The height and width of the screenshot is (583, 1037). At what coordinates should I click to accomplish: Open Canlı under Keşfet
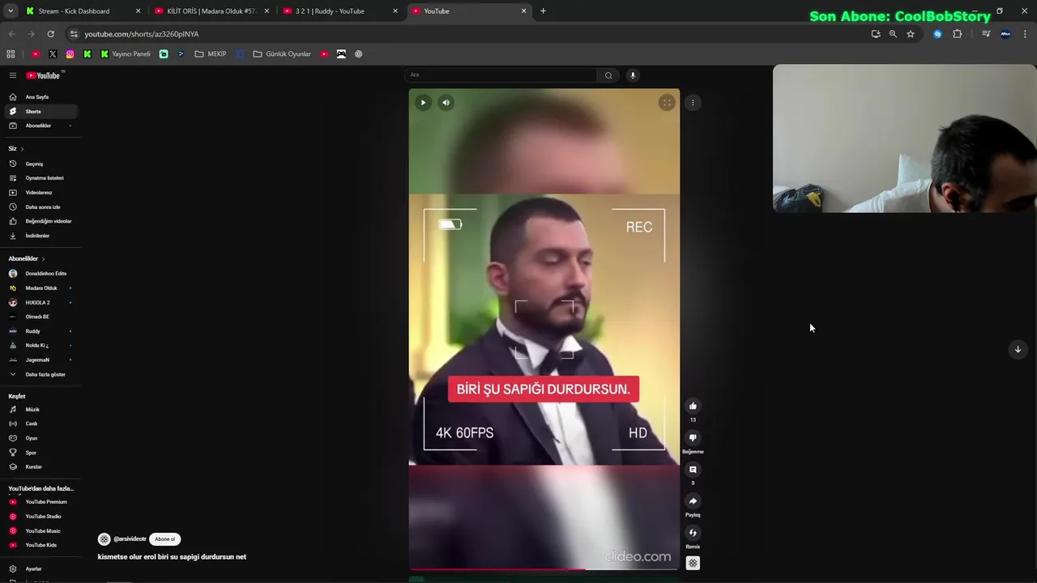click(x=41, y=423)
